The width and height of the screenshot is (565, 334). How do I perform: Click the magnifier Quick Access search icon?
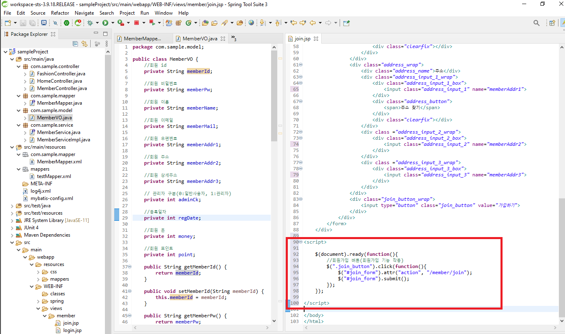tap(536, 23)
